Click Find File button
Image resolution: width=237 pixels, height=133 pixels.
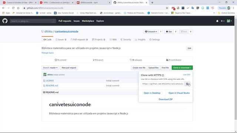pos(165,68)
